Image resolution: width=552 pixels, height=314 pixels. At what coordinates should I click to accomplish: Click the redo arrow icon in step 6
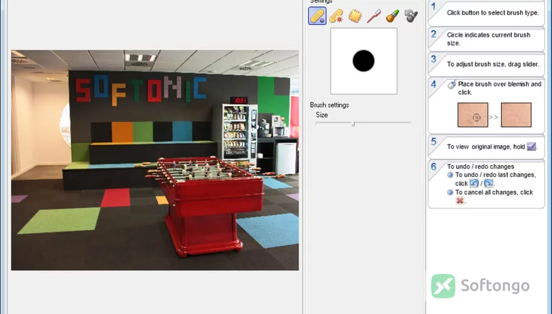coord(489,183)
